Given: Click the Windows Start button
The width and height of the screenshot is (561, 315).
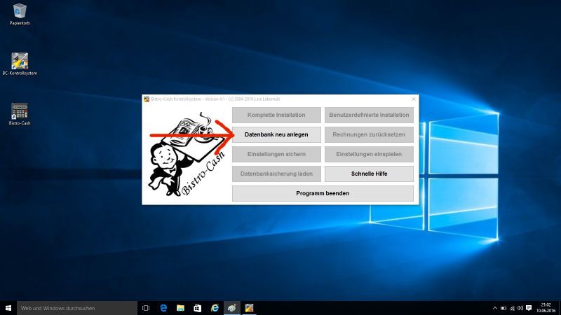Looking at the screenshot, I should (x=8, y=308).
